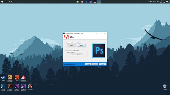Open the Rust desktop shortcut

(x=17, y=78)
